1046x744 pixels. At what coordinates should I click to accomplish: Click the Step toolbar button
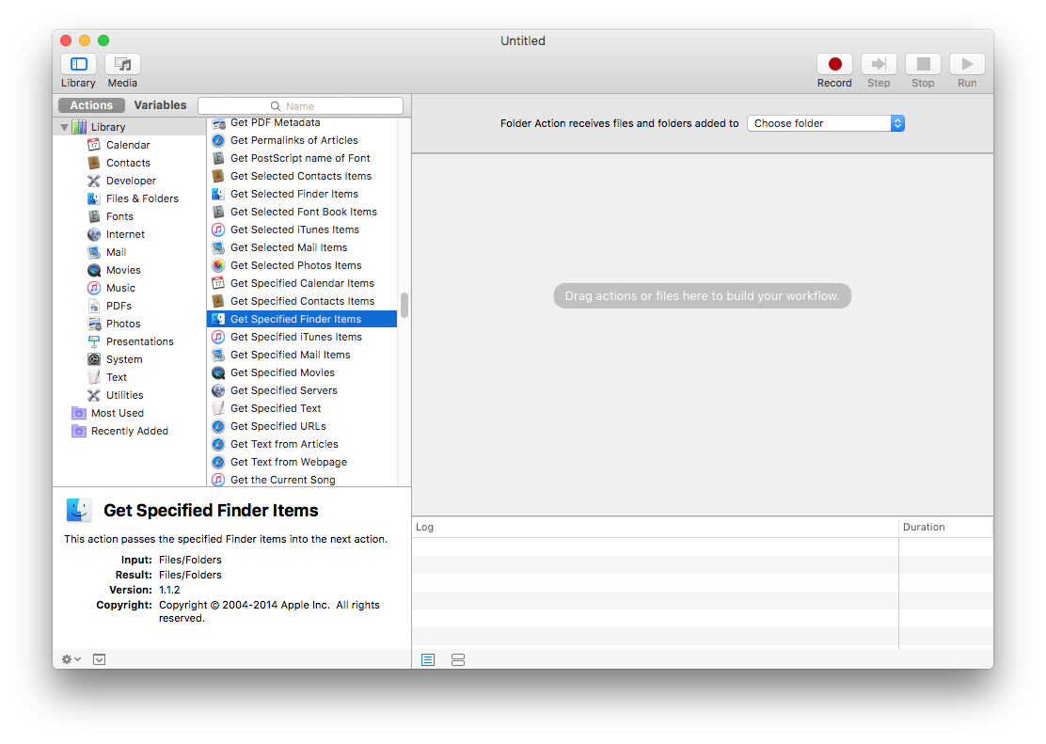879,64
